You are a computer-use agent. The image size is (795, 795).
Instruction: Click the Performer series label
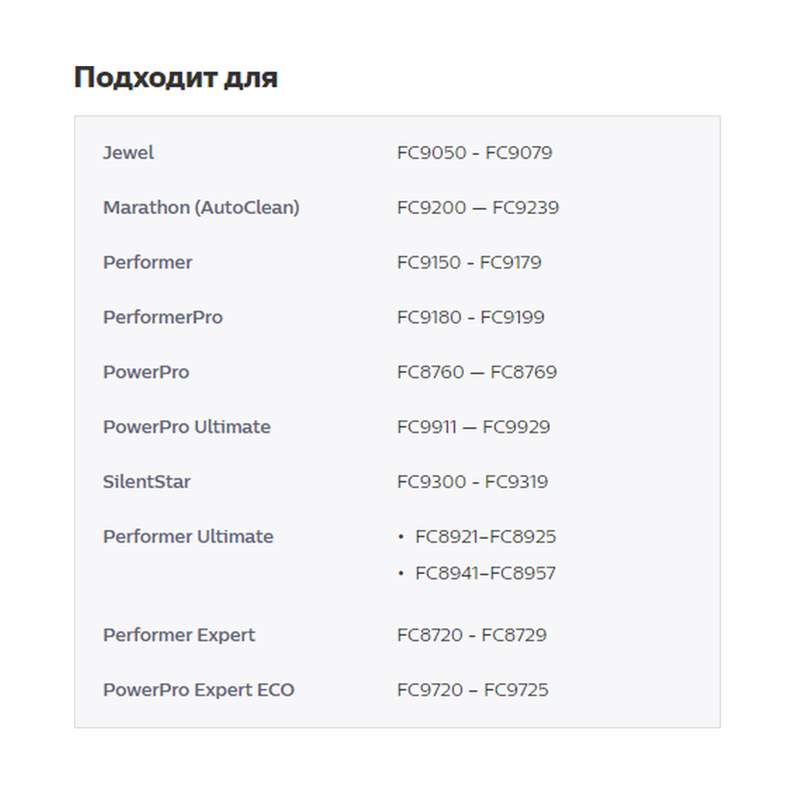click(147, 262)
